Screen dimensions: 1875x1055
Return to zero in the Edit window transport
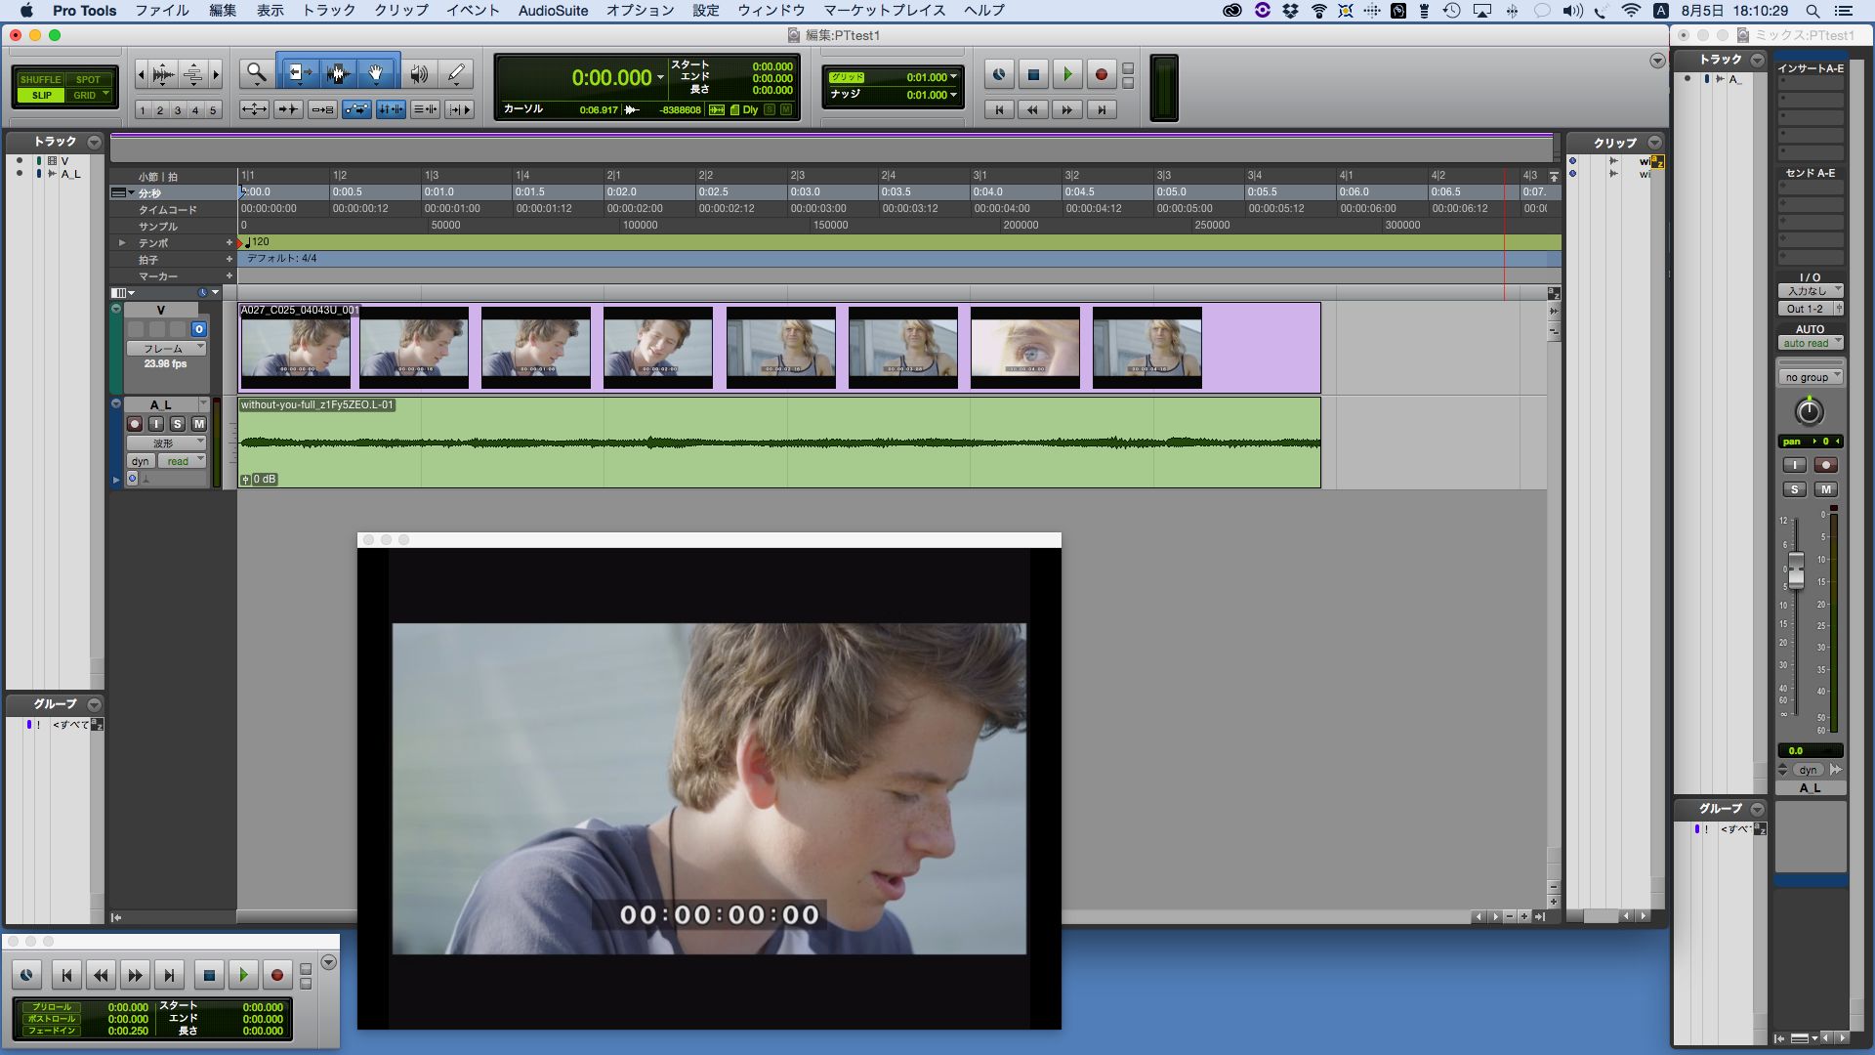pos(999,110)
